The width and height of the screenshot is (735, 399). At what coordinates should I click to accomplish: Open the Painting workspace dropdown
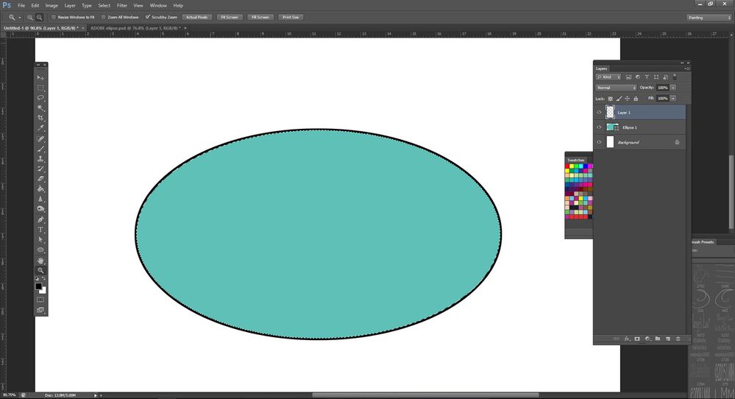pyautogui.click(x=709, y=18)
